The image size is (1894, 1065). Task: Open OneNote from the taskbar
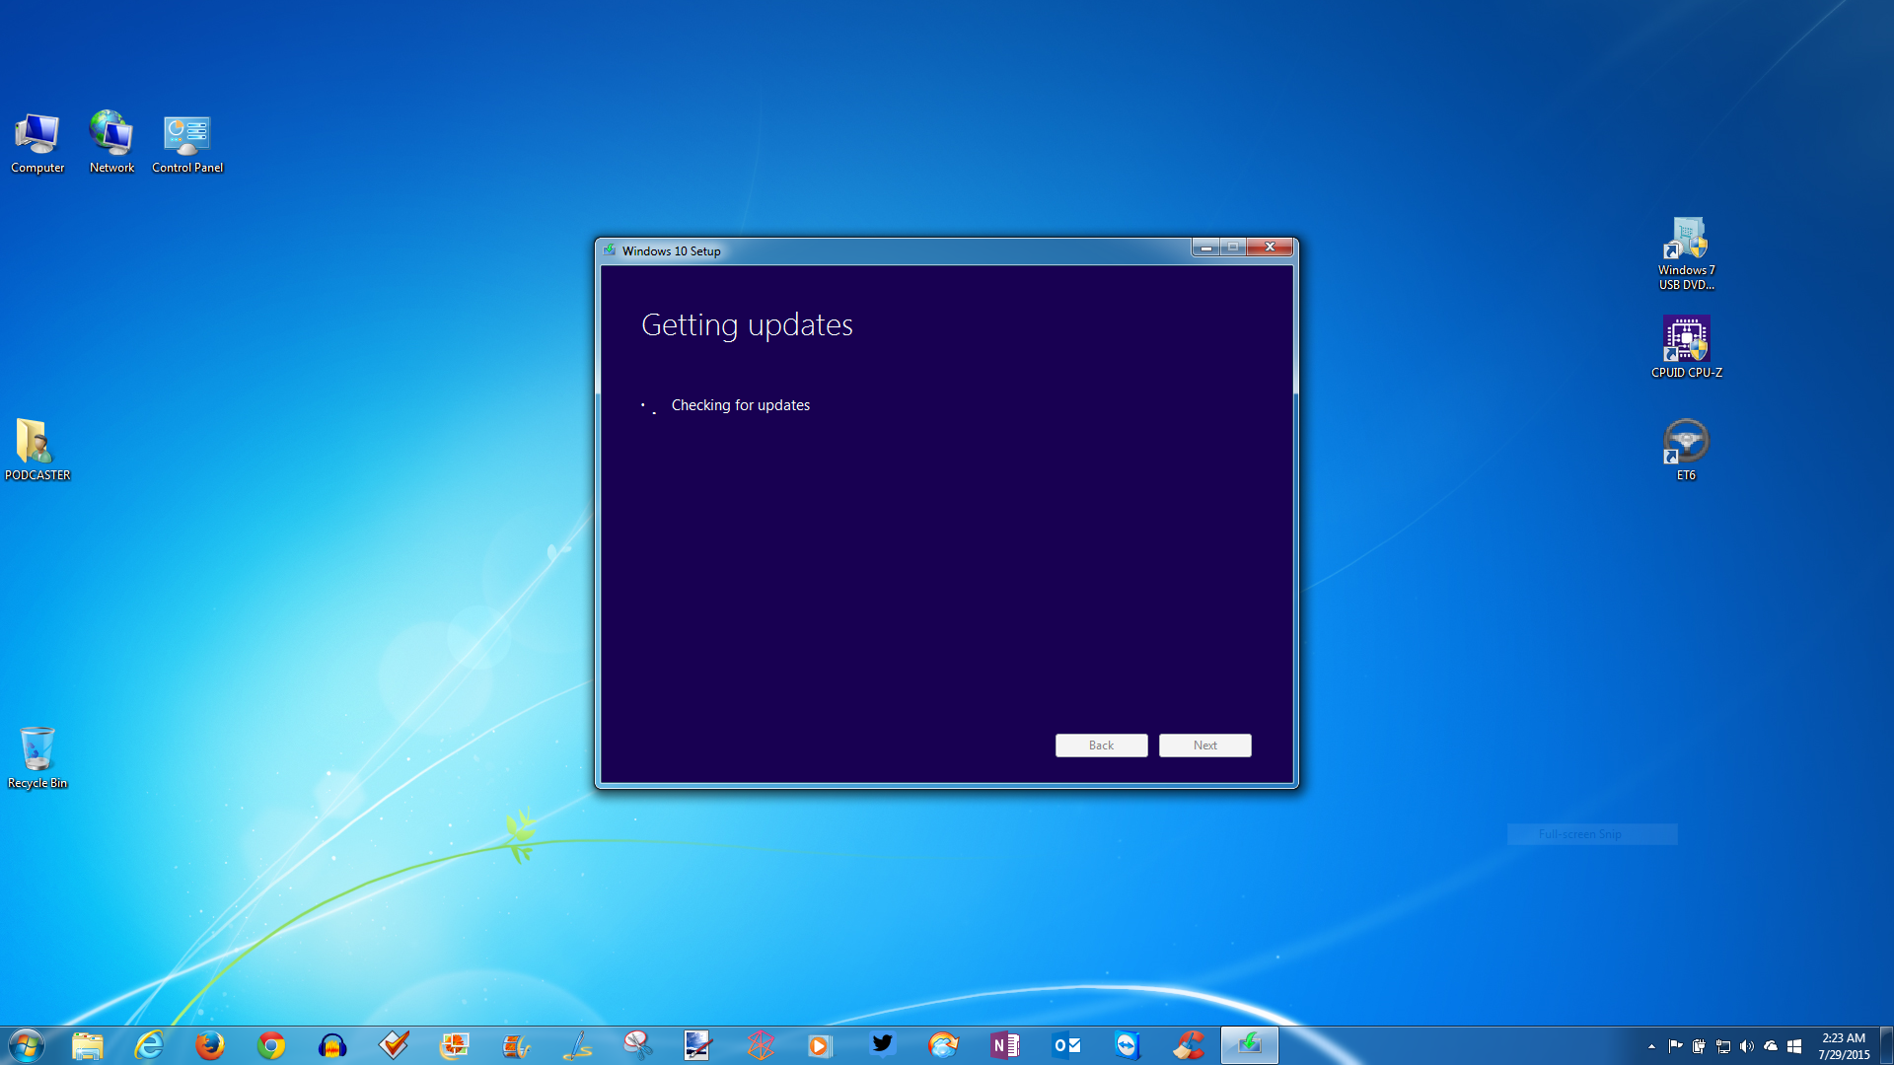pos(1005,1044)
